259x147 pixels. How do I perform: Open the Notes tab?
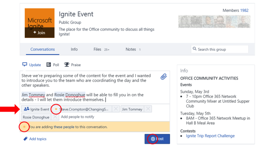pyautogui.click(x=133, y=49)
